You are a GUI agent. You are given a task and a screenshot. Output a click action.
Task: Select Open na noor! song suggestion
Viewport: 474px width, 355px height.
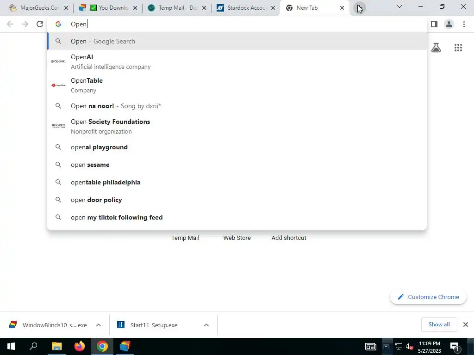(x=237, y=106)
